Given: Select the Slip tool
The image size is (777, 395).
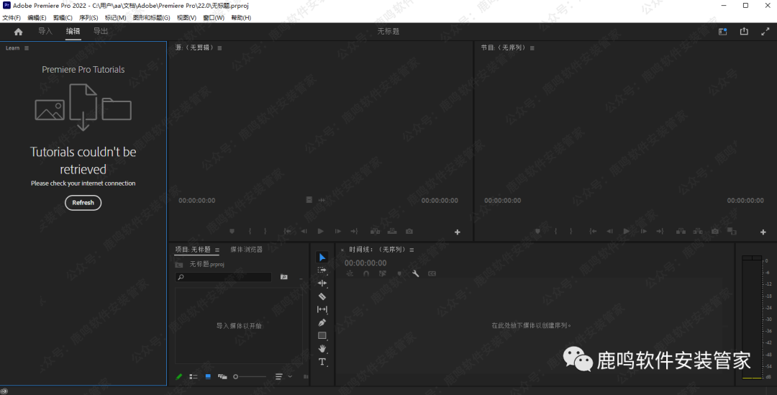Looking at the screenshot, I should pos(322,309).
